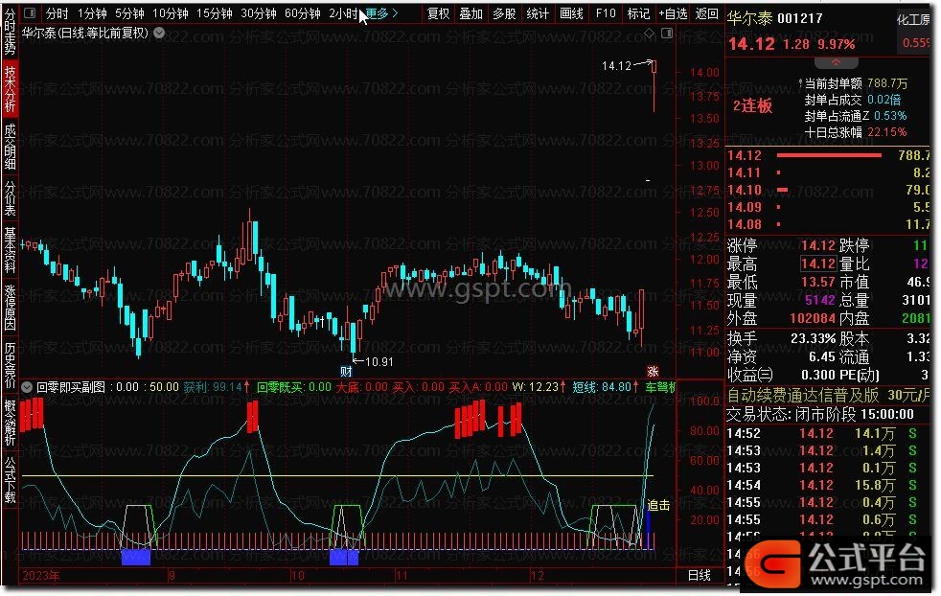The height and width of the screenshot is (596, 941).
Task: Click the 短线: 84.80 indicator readout
Action: tap(605, 388)
